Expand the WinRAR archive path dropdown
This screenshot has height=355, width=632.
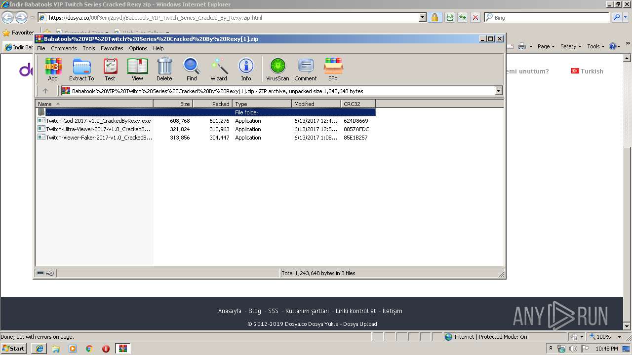coord(498,91)
